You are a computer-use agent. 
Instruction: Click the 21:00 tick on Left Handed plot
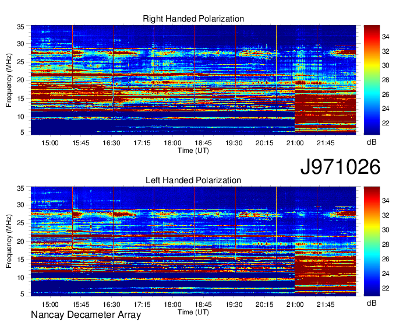[x=295, y=304]
